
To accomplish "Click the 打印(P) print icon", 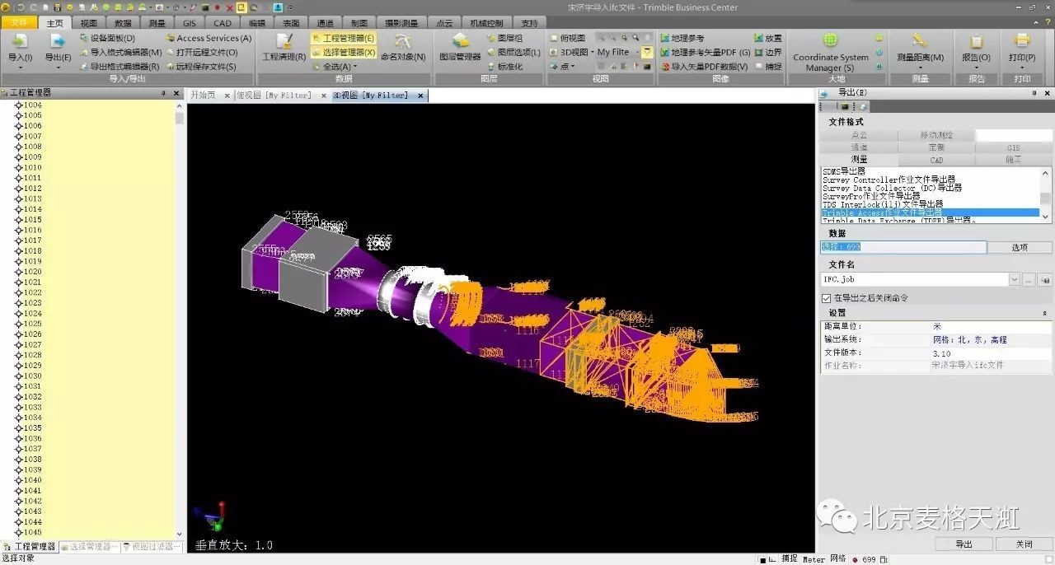I will coord(1022,41).
